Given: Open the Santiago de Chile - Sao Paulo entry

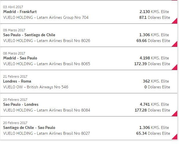Looking at the screenshot, I should point(29,128).
